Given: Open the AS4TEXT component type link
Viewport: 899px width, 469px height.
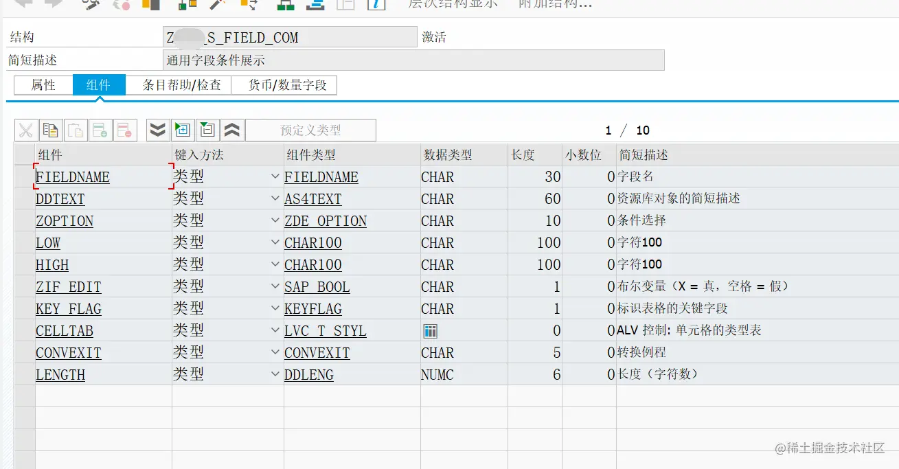Looking at the screenshot, I should point(313,199).
